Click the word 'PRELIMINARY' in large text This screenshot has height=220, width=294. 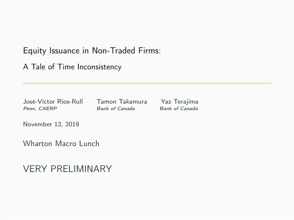pyautogui.click(x=81, y=169)
